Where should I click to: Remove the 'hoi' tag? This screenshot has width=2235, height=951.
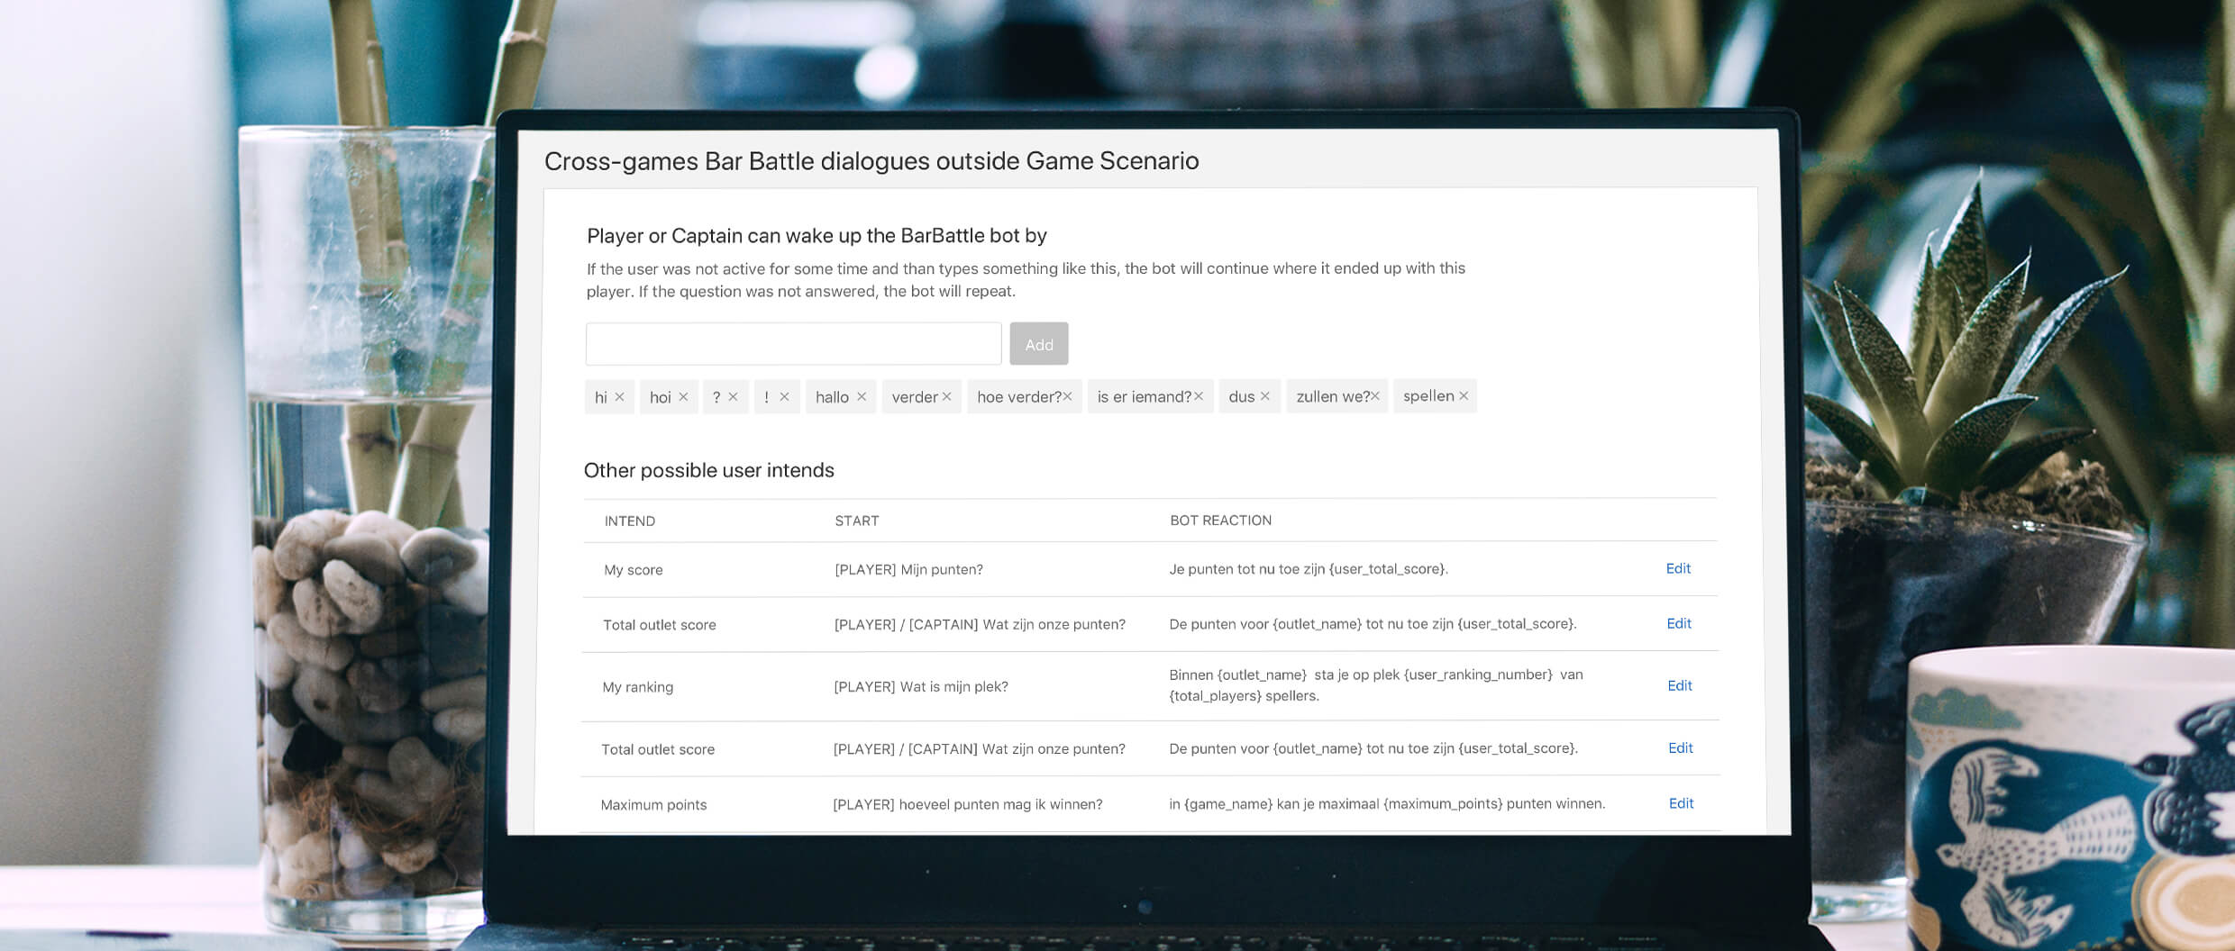pos(683,397)
